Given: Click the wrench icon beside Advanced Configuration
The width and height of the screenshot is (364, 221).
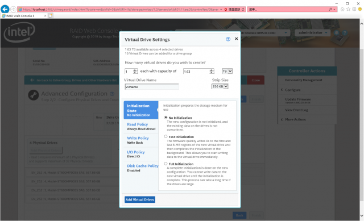Looking at the screenshot, I should pyautogui.click(x=34, y=95).
